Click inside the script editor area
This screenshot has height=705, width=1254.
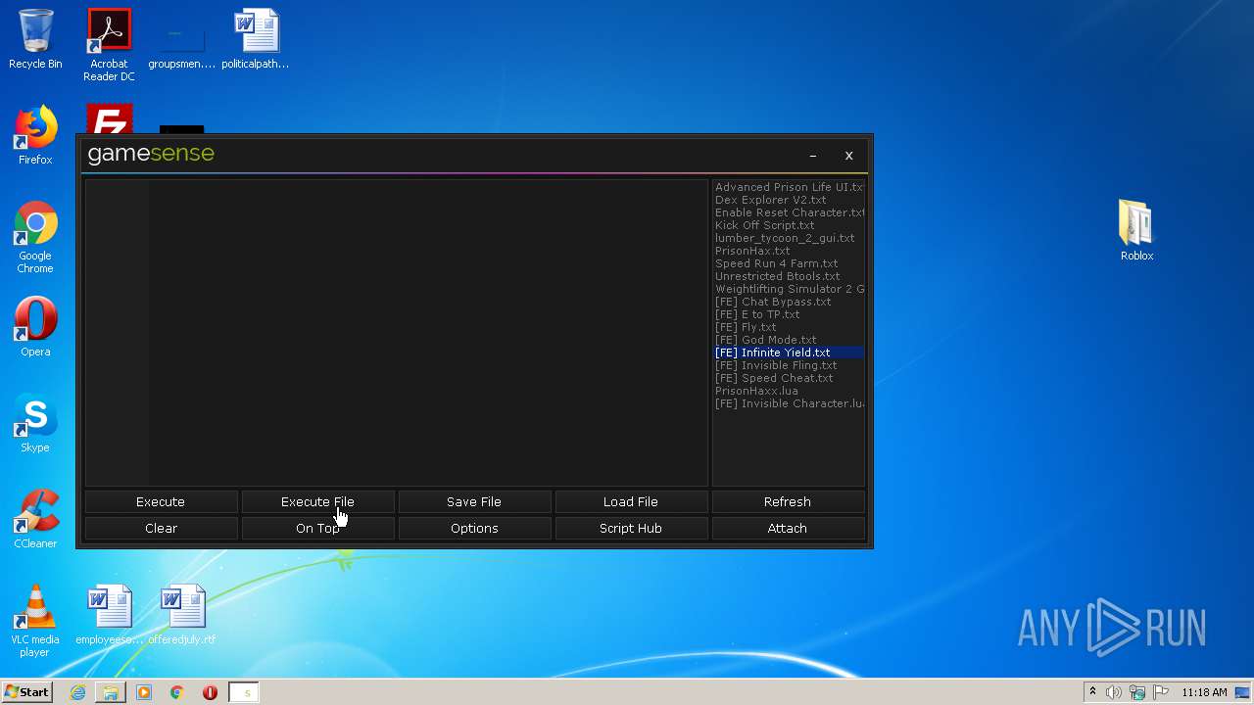click(397, 332)
